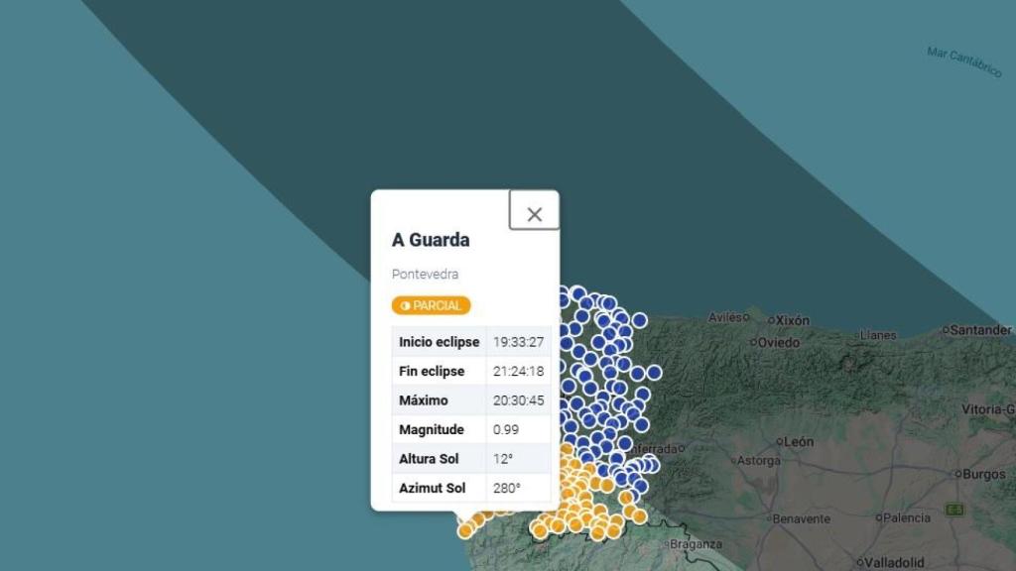Select the Fin eclipse time 21:24:18

point(518,371)
